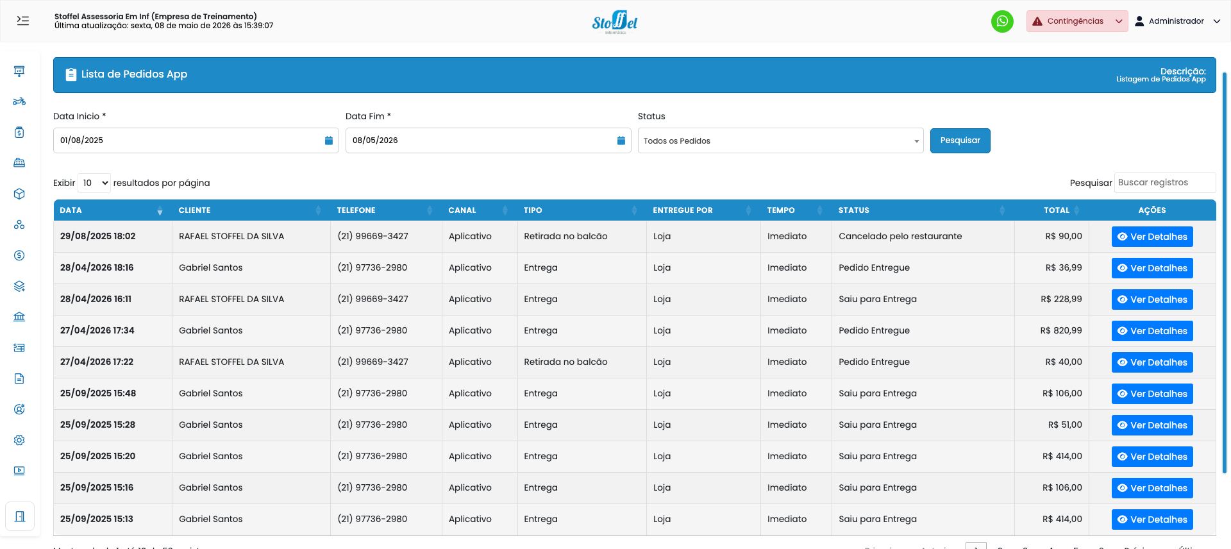1231x549 pixels.
Task: Open the results per page selector
Action: pos(94,183)
